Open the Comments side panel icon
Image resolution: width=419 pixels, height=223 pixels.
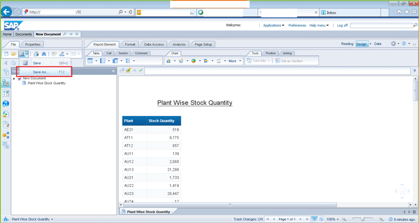[x=6, y=145]
